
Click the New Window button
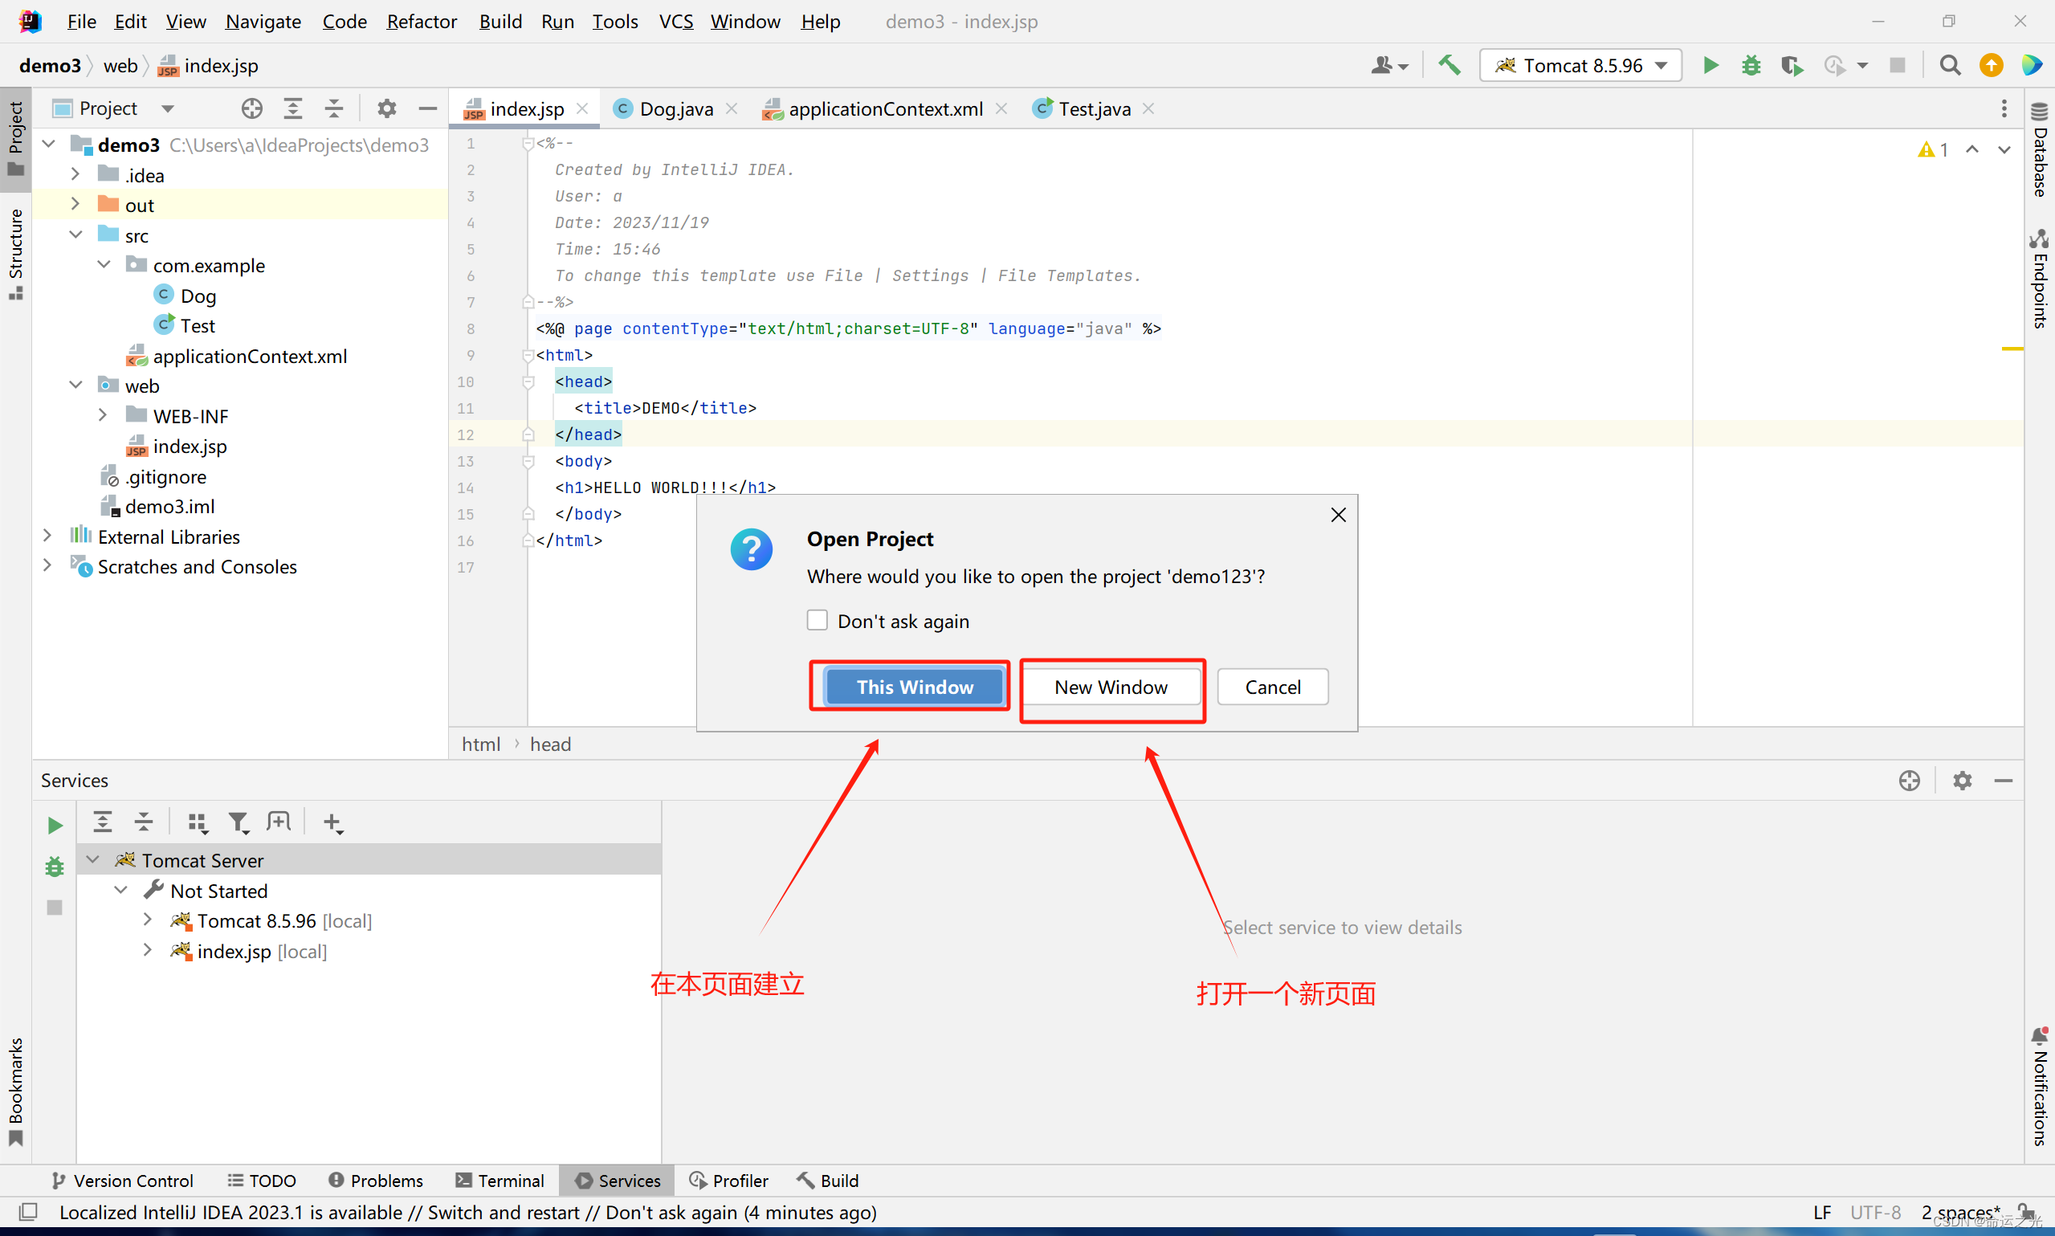(1110, 686)
